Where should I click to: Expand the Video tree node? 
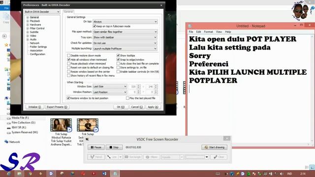(x=28, y=36)
